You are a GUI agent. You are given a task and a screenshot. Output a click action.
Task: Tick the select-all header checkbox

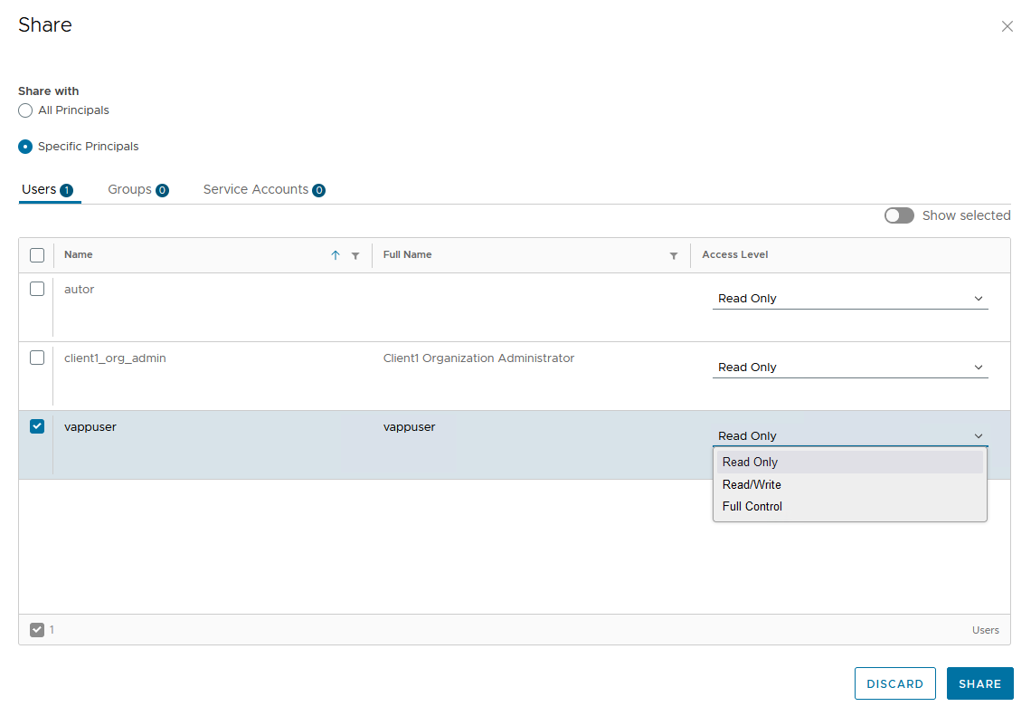point(37,255)
